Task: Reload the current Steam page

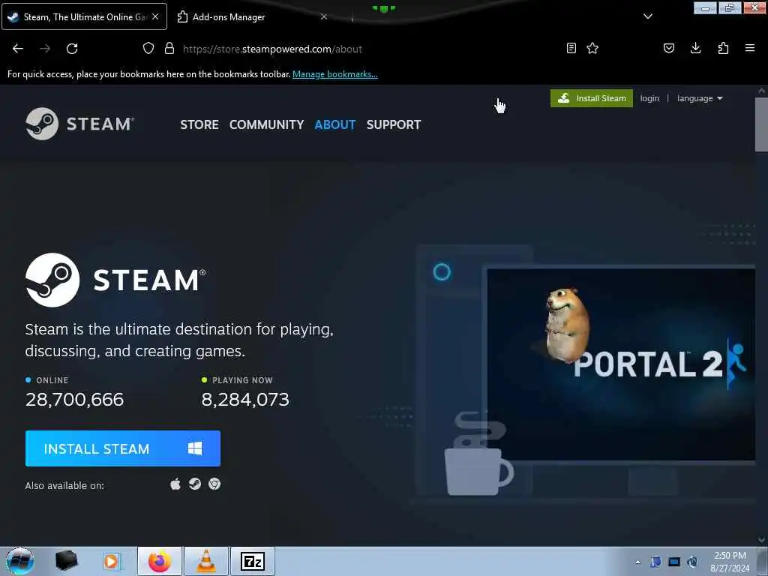Action: [72, 49]
